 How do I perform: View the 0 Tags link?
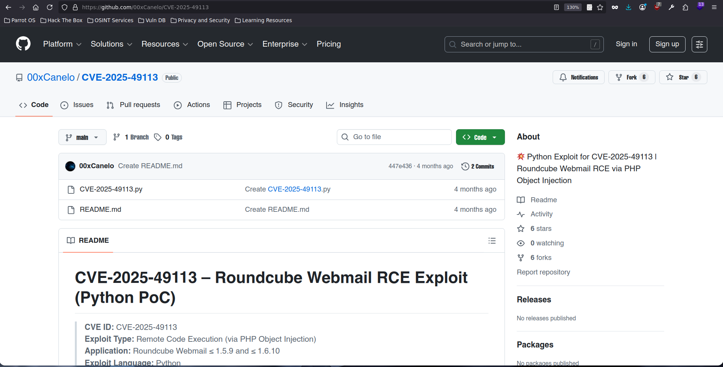coord(168,137)
